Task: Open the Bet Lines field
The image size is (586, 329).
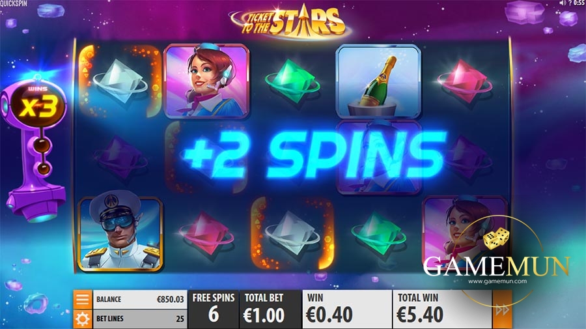Action: tap(140, 319)
